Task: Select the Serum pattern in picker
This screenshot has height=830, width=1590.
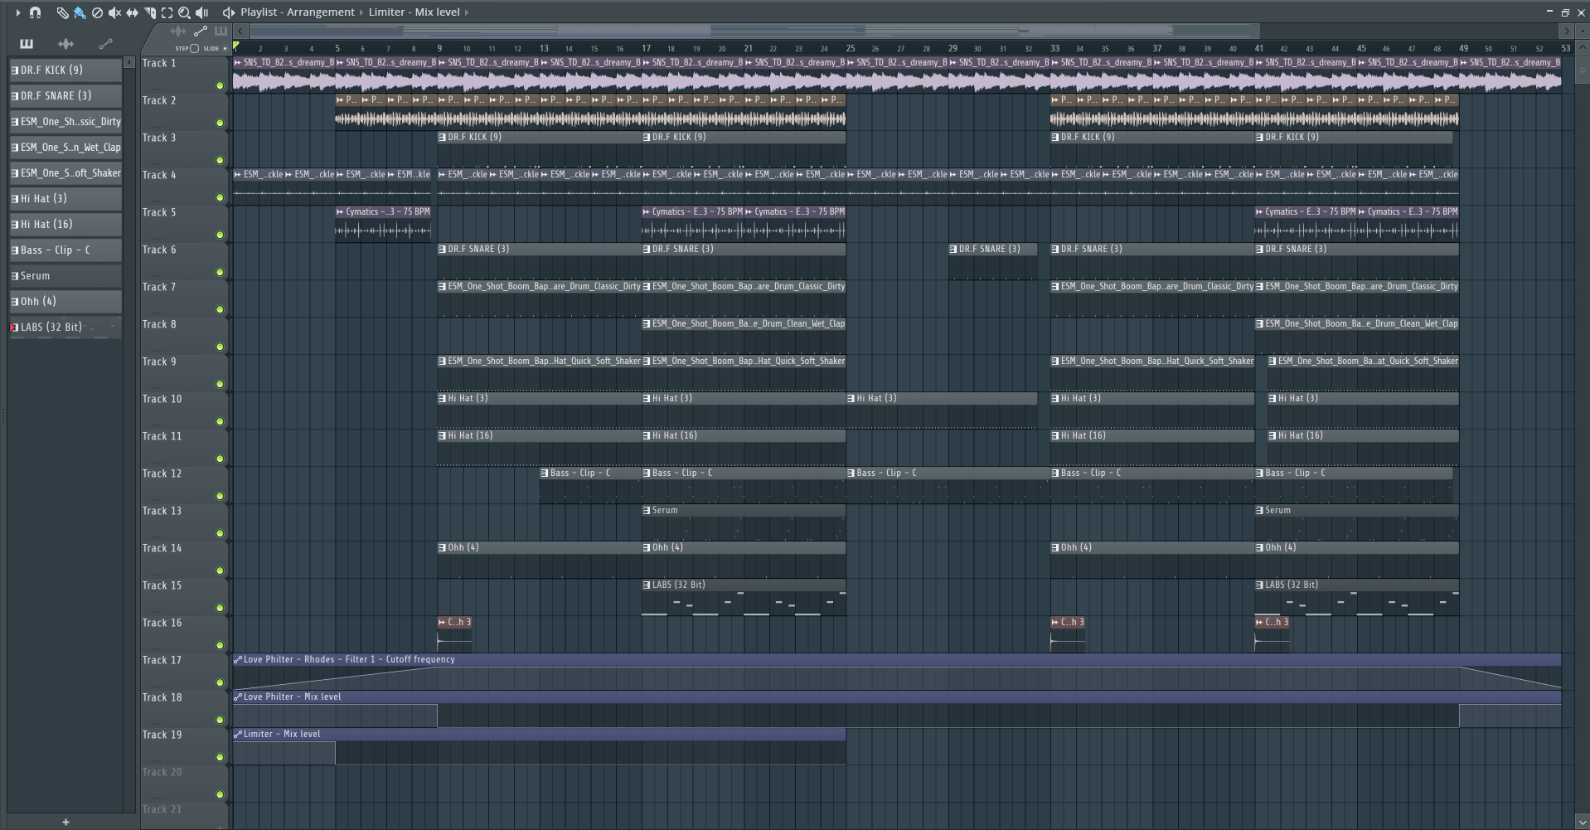Action: point(65,276)
